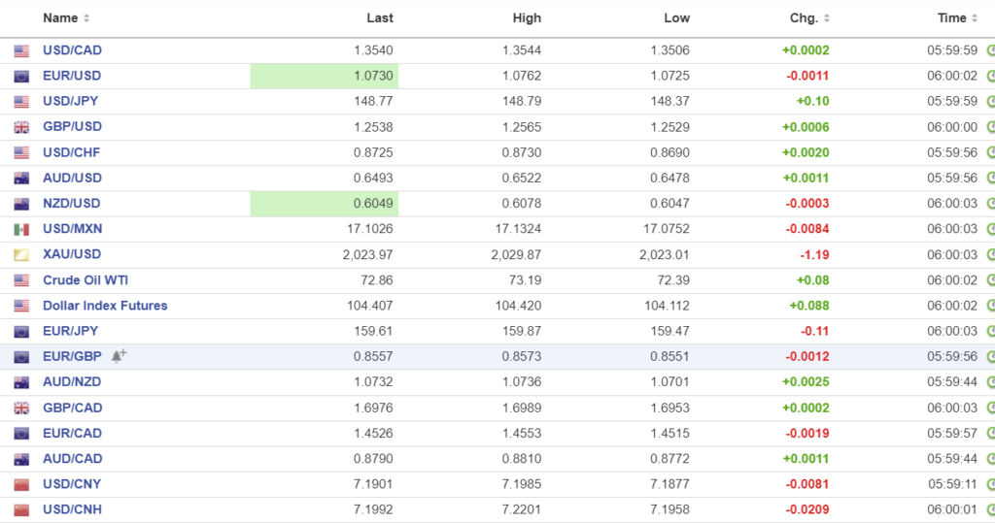Sort by change using the Chg. column arrows
Screen dimensions: 995x523
coord(827,18)
